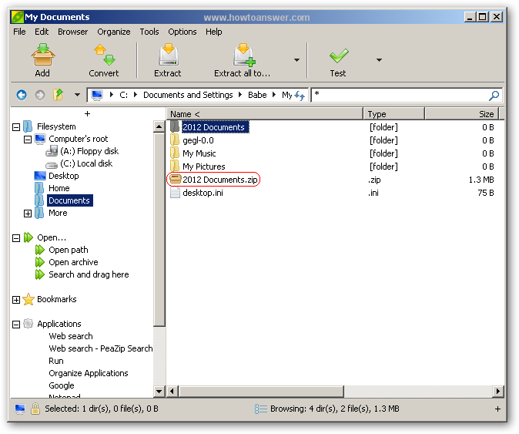Open dropdown arrow next to Extract all to
519x434 pixels.
tap(297, 60)
